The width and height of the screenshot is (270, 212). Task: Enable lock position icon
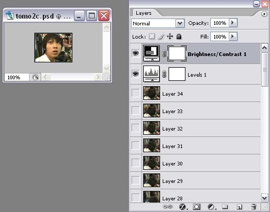(x=170, y=36)
